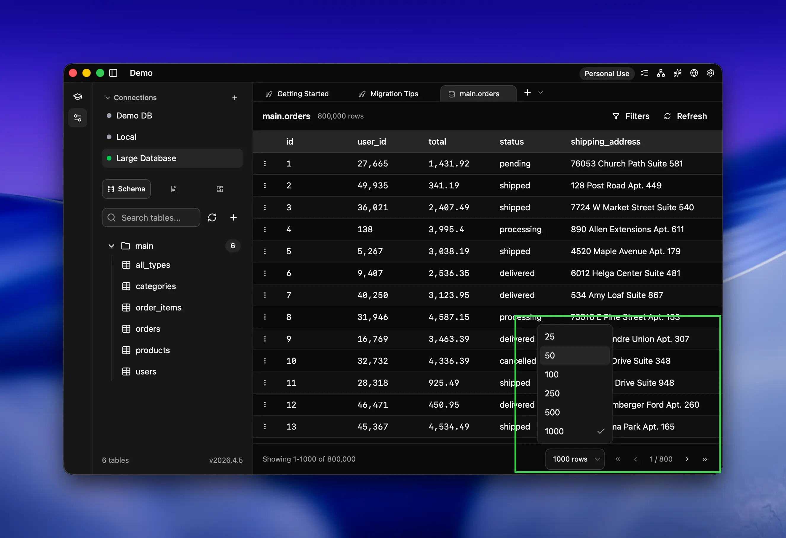The image size is (786, 538).
Task: Switch to the dashboard layout view icon
Action: (220, 189)
